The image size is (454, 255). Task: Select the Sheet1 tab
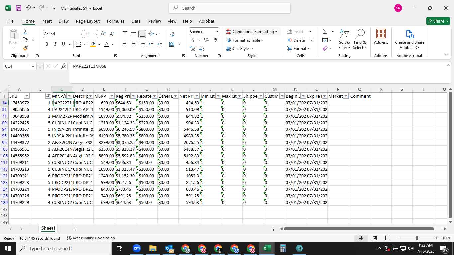(x=48, y=228)
